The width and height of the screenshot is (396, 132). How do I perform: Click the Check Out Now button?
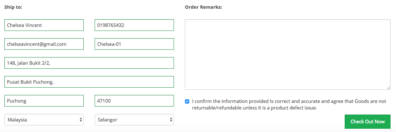[x=368, y=122]
